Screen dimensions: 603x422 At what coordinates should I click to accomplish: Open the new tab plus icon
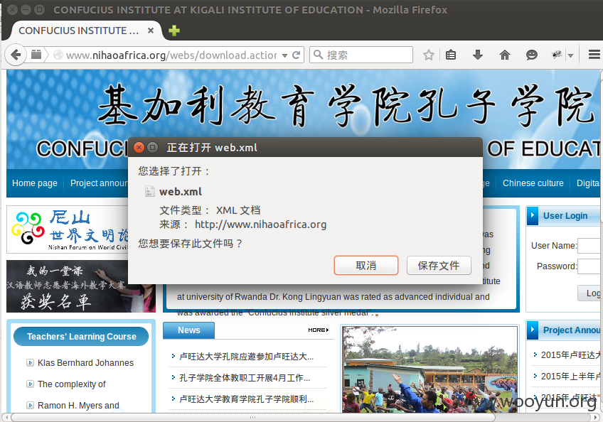coord(174,31)
